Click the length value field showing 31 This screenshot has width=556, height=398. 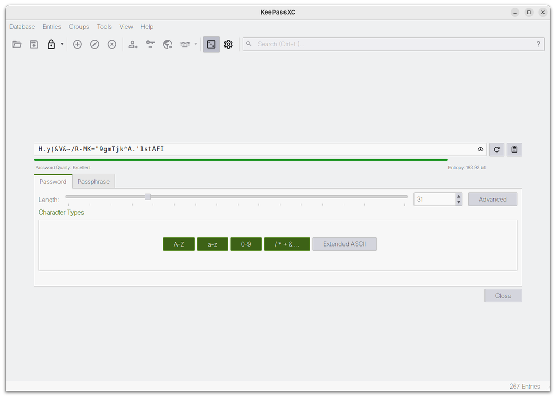pyautogui.click(x=434, y=200)
